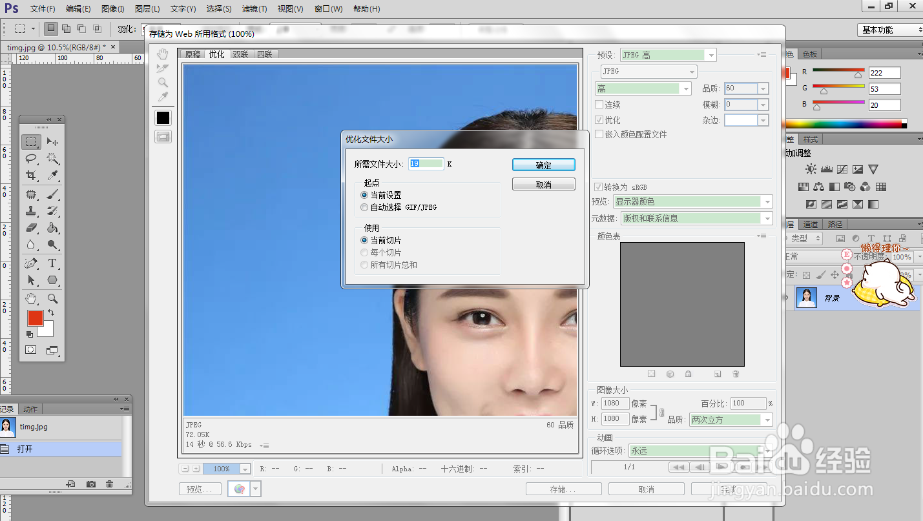The height and width of the screenshot is (521, 923).
Task: Click 取消 button at Save for Web bottom
Action: [x=647, y=489]
